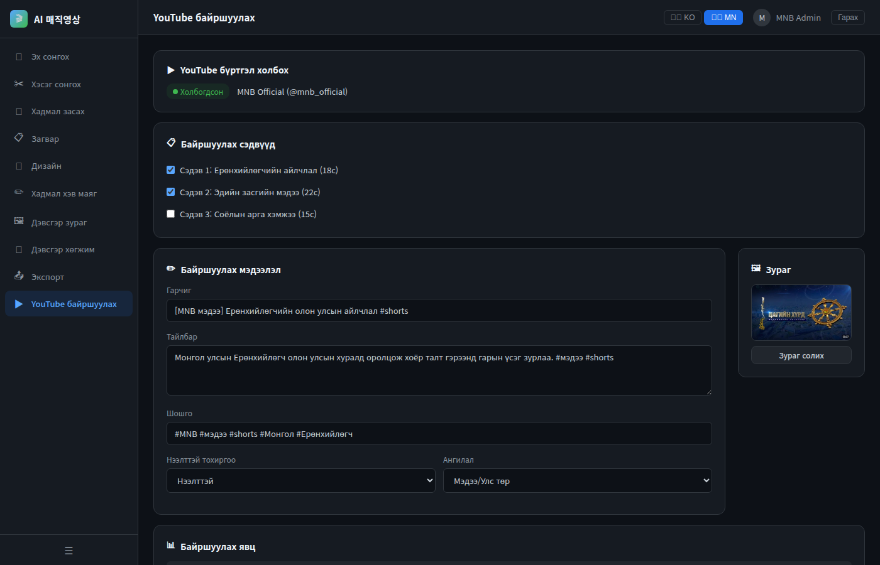Click the Экспорт sidebar icon
The image size is (880, 565).
[x=19, y=276]
